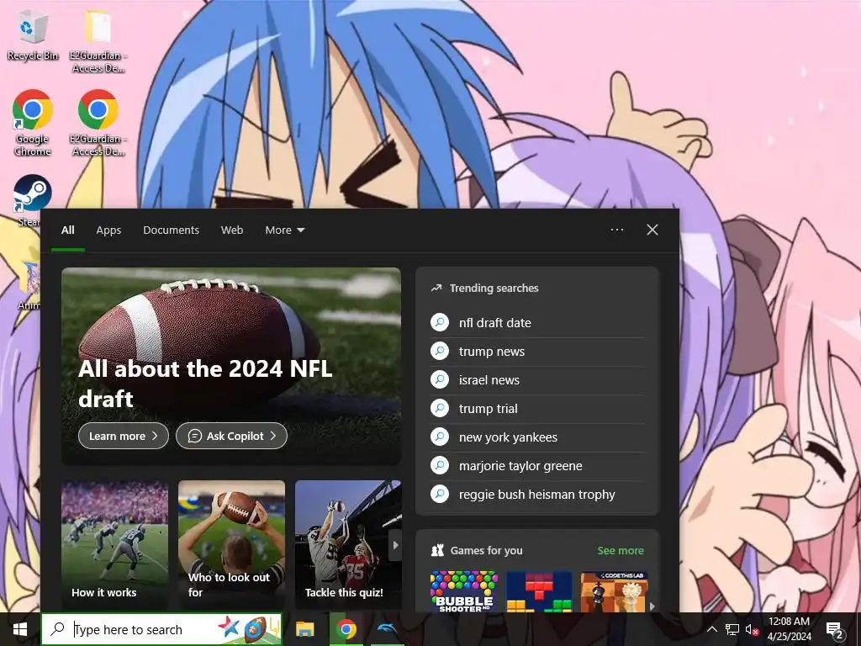Search trending israel news

[x=489, y=380]
